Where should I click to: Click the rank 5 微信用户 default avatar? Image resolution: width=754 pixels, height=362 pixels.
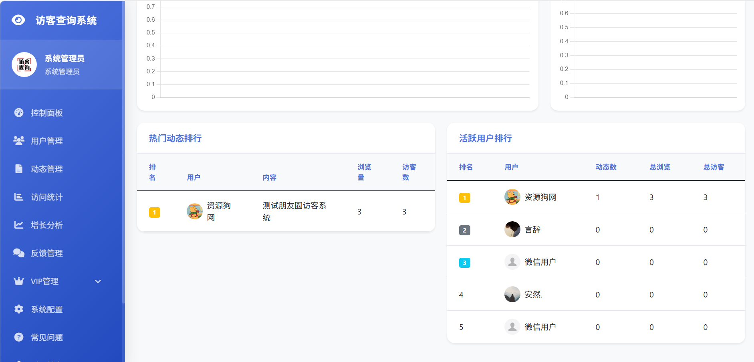pos(512,327)
